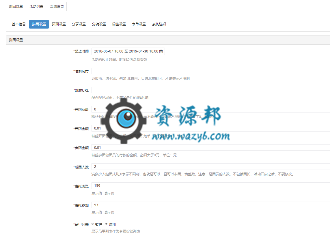330x242 pixels.
Task: Click the 马甲列表 field label
Action: pos(81,224)
